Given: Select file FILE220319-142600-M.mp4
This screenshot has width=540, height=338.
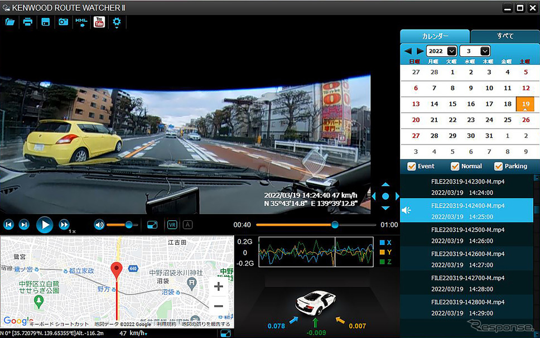Looking at the screenshot, I should [x=467, y=259].
